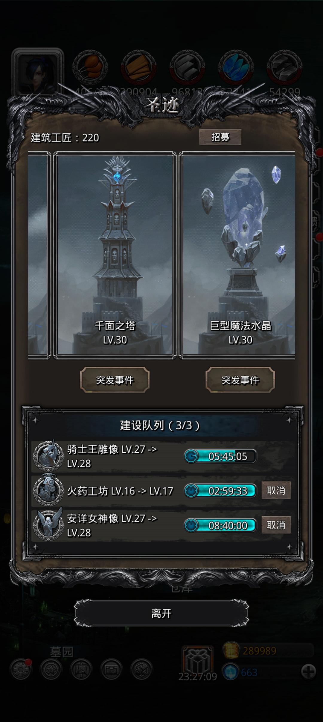
Task: Tap the wood planks resource icon
Action: click(139, 67)
